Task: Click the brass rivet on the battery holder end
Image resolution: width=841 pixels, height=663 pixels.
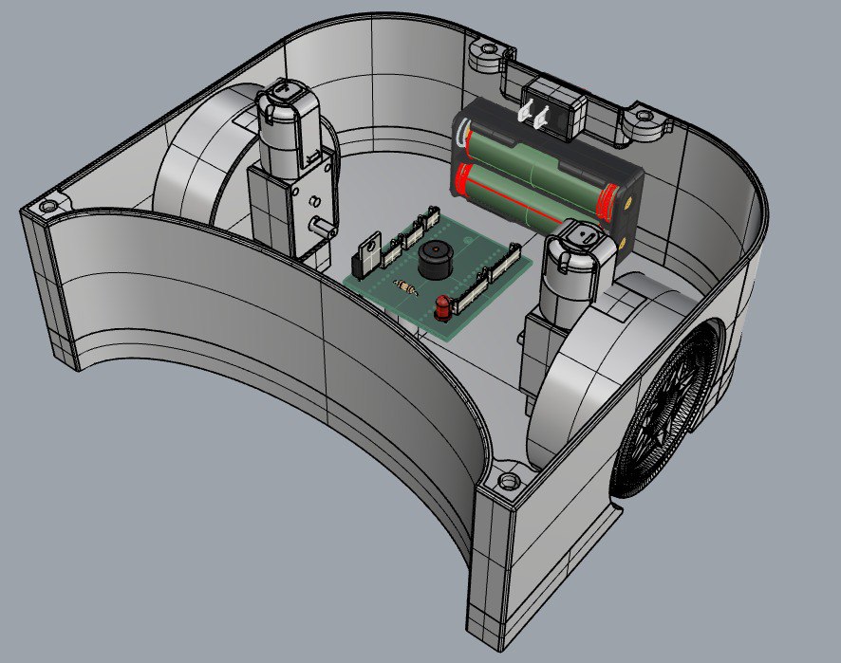Action: click(x=626, y=202)
